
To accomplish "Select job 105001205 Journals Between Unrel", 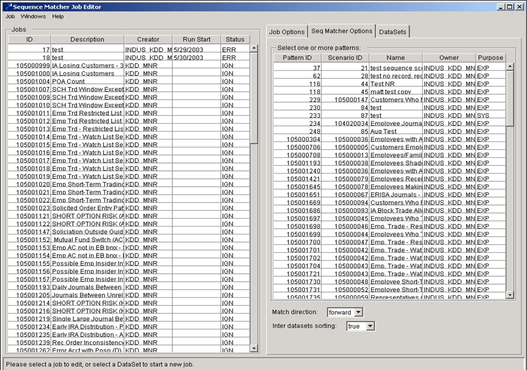I will point(128,295).
